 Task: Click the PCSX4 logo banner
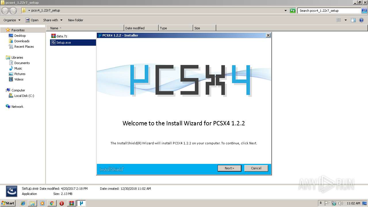(x=184, y=80)
